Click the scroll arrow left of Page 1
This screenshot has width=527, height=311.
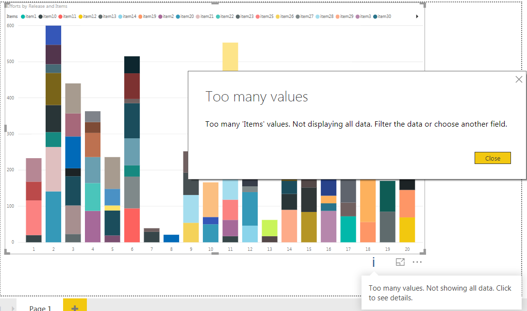pos(13,308)
